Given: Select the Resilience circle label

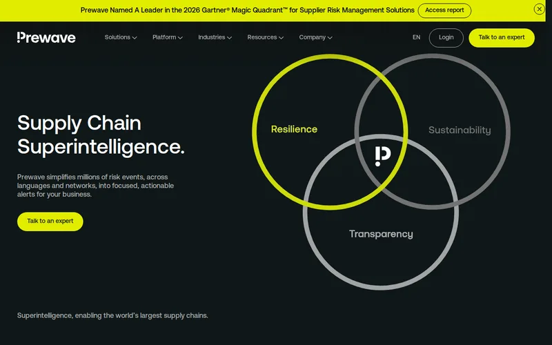Looking at the screenshot, I should pos(294,129).
